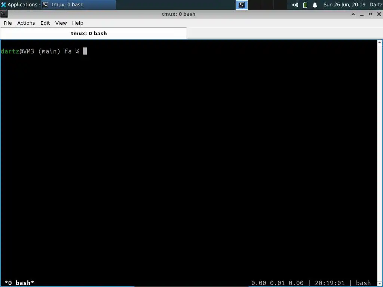Open the File menu
383x287 pixels.
[x=7, y=23]
